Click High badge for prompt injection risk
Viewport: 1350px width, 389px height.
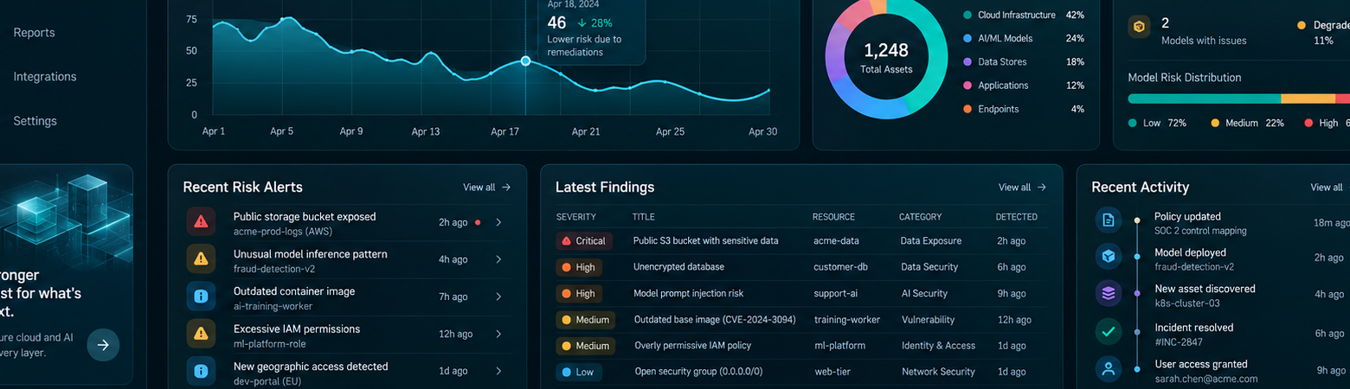pos(579,294)
